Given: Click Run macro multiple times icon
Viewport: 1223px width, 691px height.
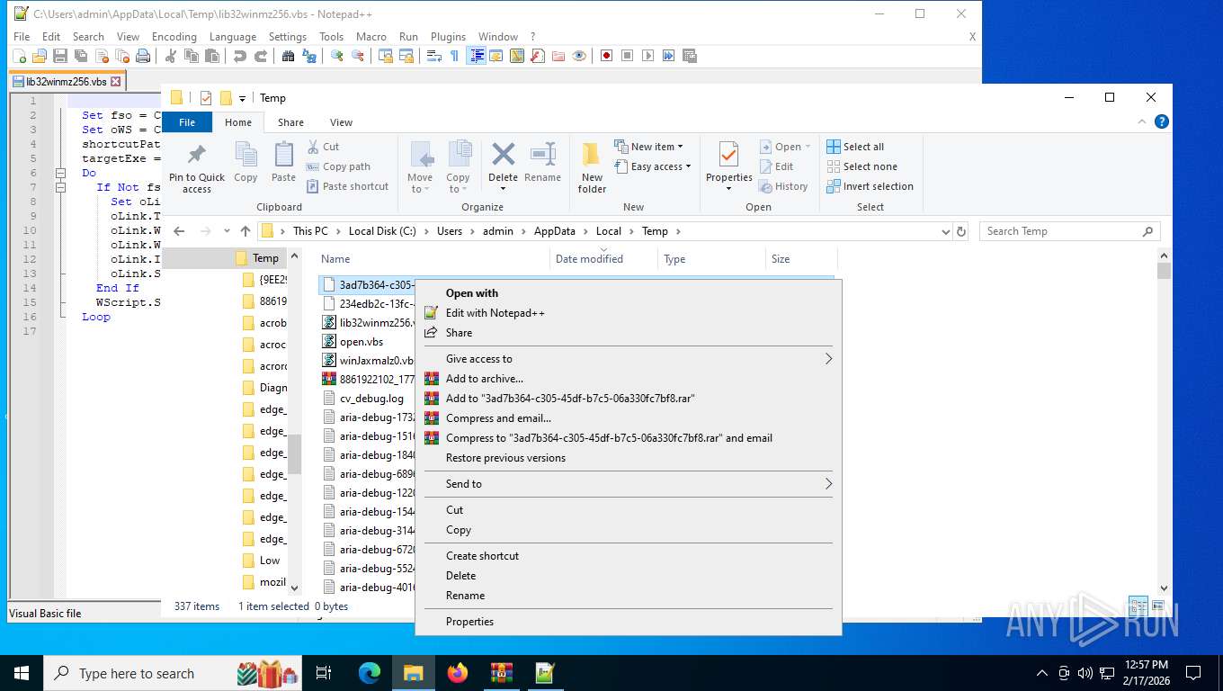Looking at the screenshot, I should tap(669, 56).
